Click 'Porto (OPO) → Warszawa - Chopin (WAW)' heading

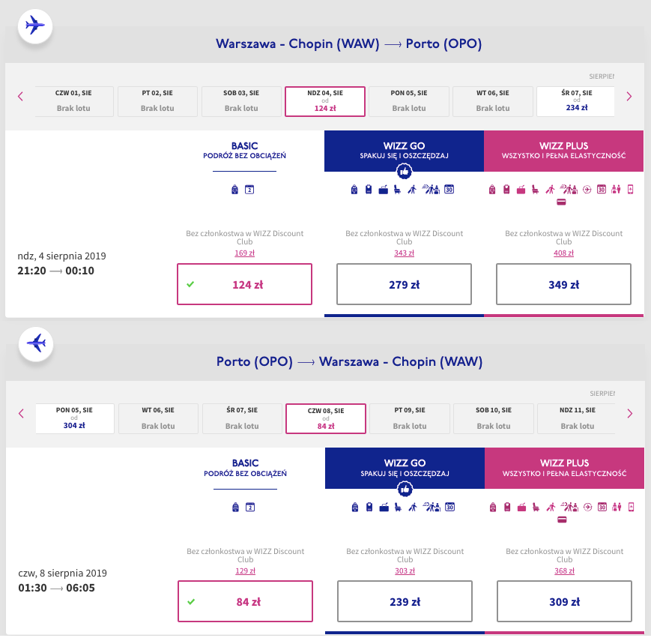[350, 361]
